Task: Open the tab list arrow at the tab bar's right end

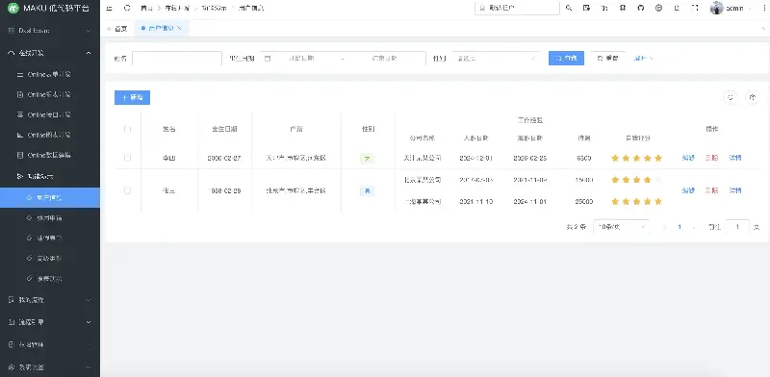Action: click(x=762, y=29)
